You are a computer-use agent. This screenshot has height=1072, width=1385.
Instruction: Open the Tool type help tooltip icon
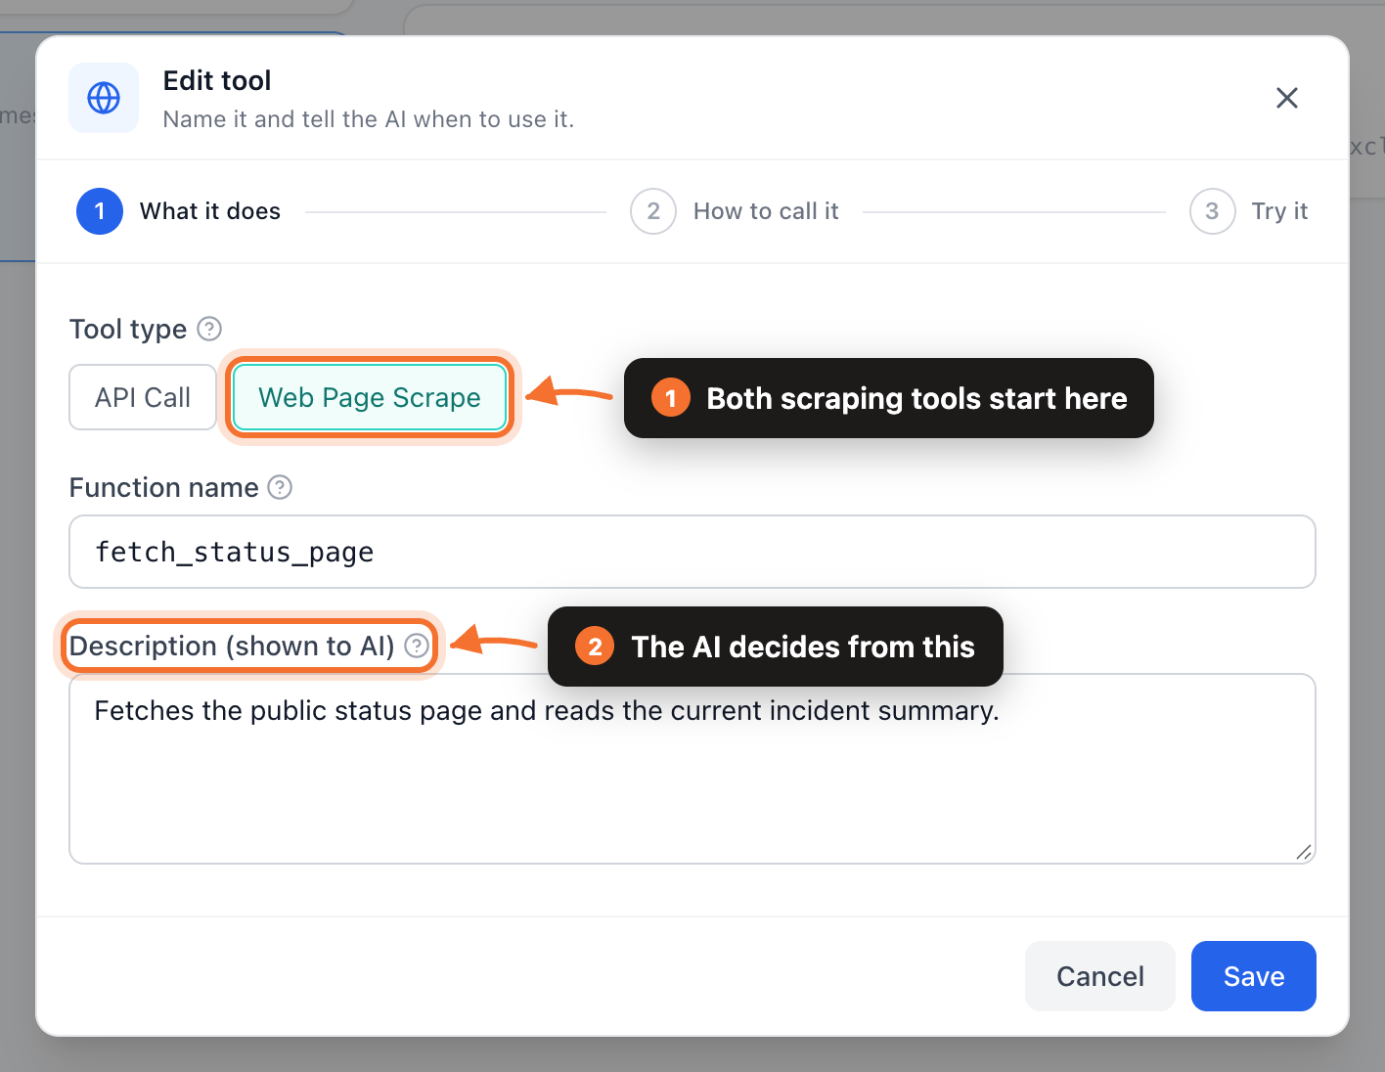[209, 329]
